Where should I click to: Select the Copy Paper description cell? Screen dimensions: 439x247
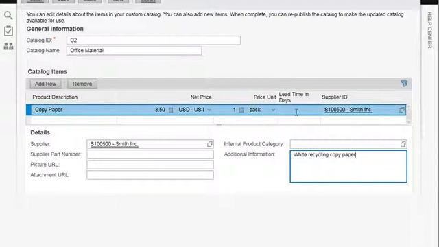(74, 110)
